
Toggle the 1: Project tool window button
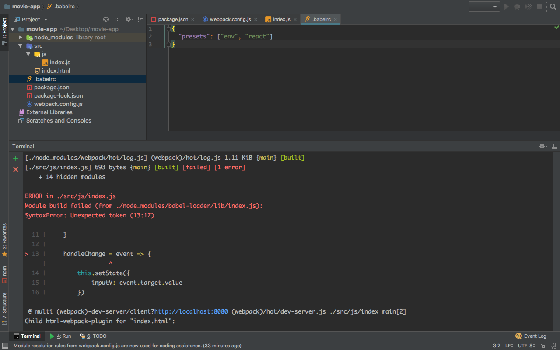[4, 32]
